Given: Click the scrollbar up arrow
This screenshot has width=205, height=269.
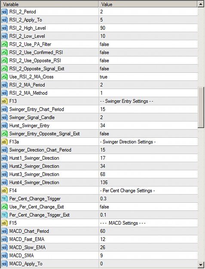Looking at the screenshot, I should tap(201, 4).
